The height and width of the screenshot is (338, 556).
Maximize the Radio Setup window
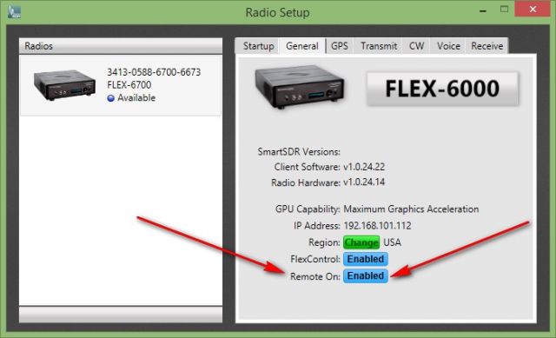pos(504,10)
